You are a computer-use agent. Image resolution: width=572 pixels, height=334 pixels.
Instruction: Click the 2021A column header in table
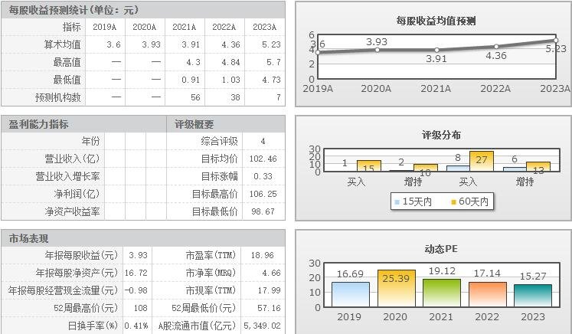(x=185, y=27)
